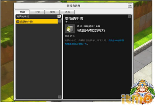Click the heading 提高所有攻击力

point(91,30)
